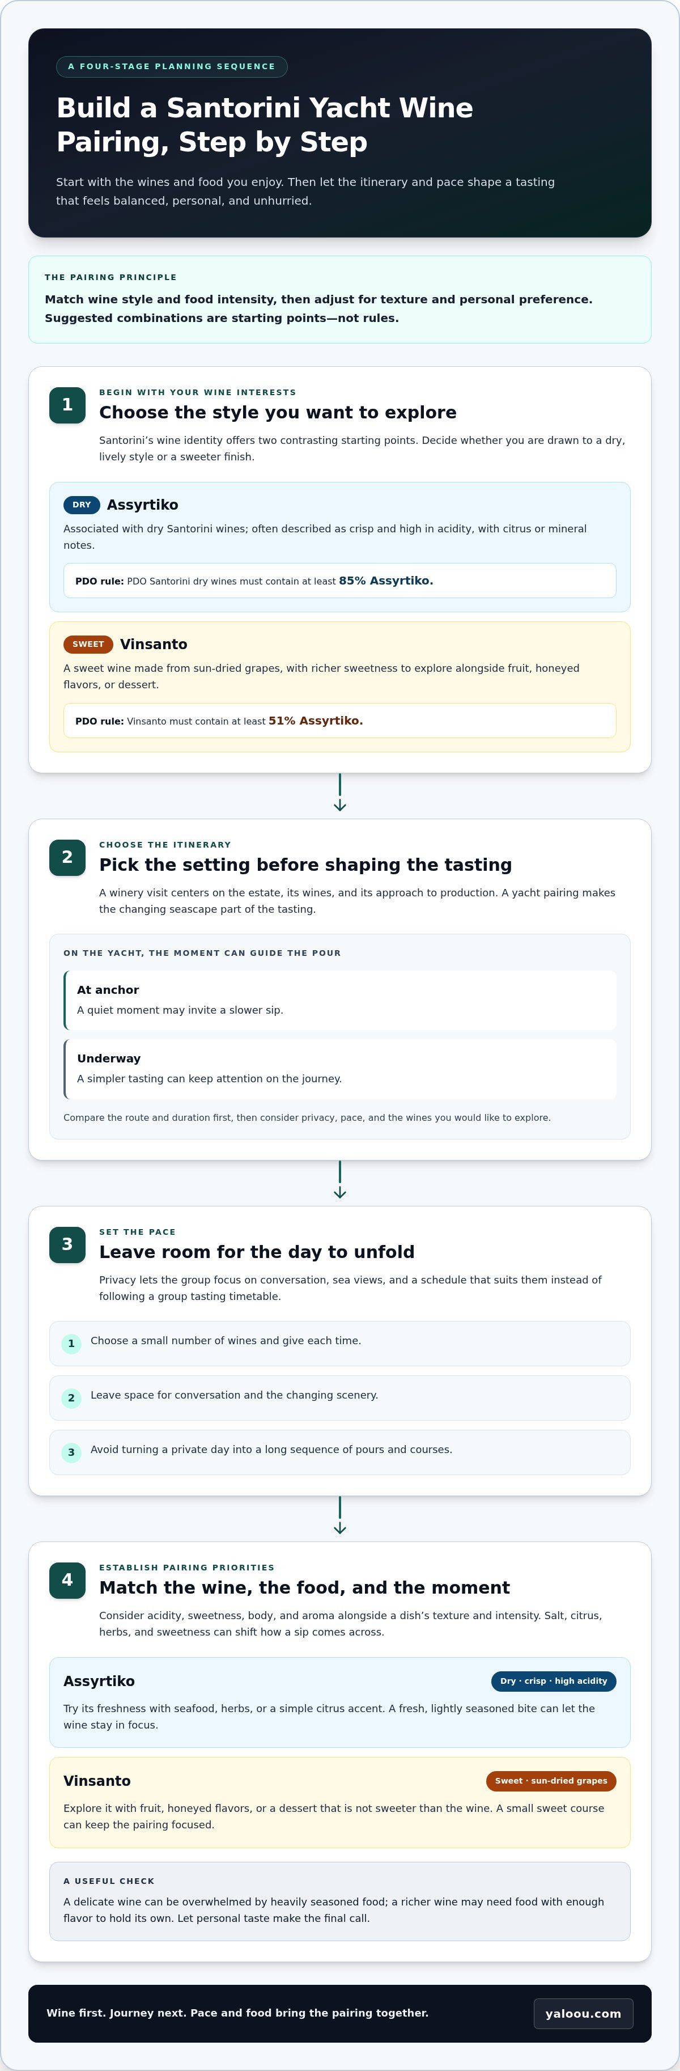Click the 'Sweet · sun-dried grapes' tag
Image resolution: width=680 pixels, height=2071 pixels.
[x=551, y=1781]
